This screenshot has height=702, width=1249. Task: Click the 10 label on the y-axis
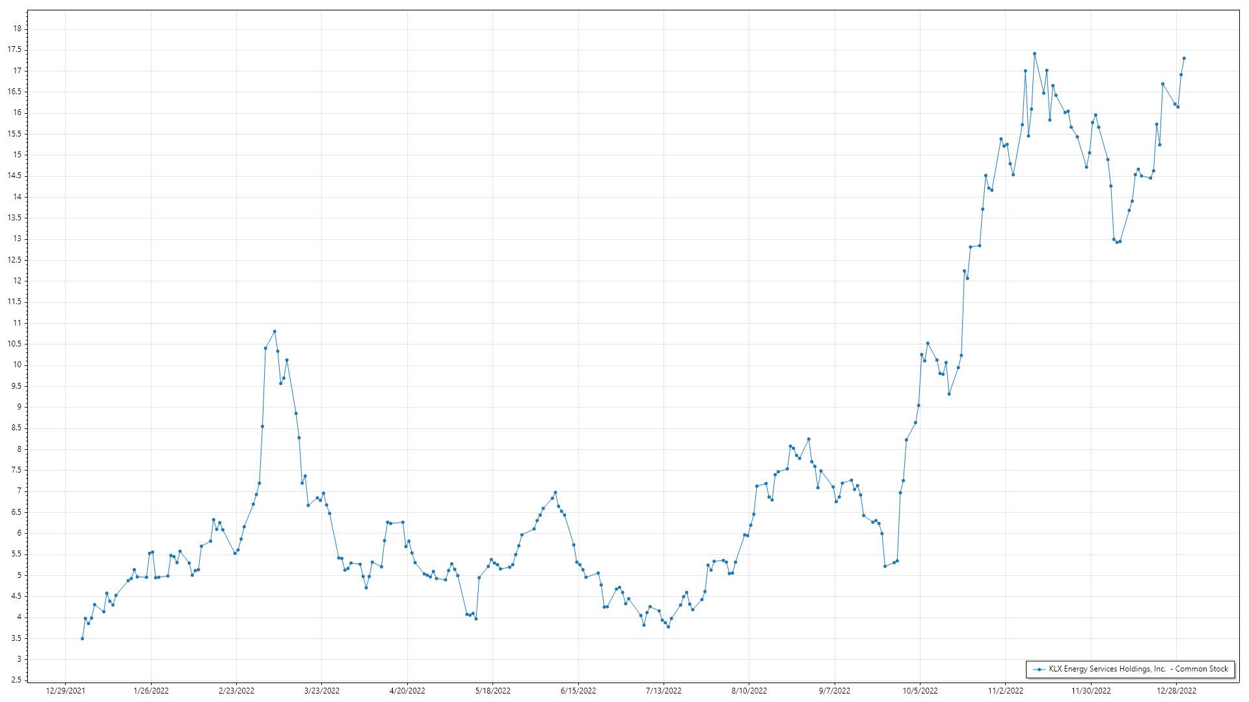(18, 365)
